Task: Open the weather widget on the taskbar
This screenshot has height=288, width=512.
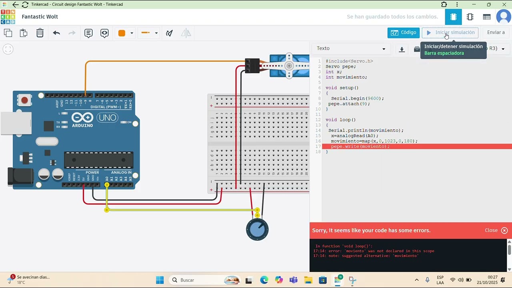Action: pyautogui.click(x=28, y=280)
